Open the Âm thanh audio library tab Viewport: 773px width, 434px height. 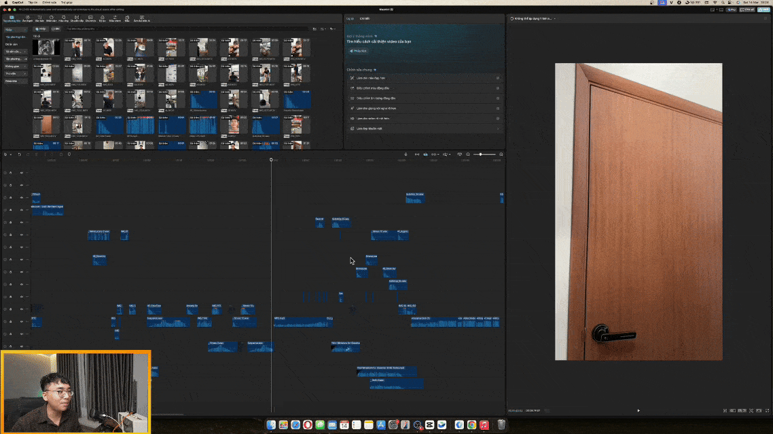point(27,20)
